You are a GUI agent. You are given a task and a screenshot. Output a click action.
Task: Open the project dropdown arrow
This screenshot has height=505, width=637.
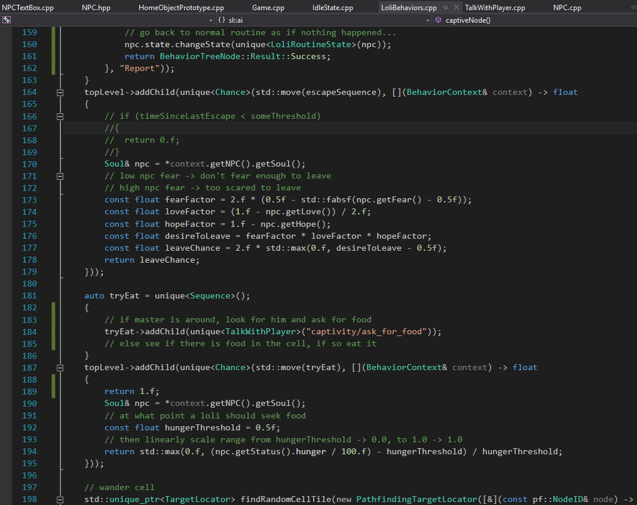(x=210, y=20)
